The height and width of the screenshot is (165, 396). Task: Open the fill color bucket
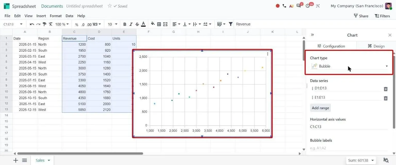coord(153,24)
